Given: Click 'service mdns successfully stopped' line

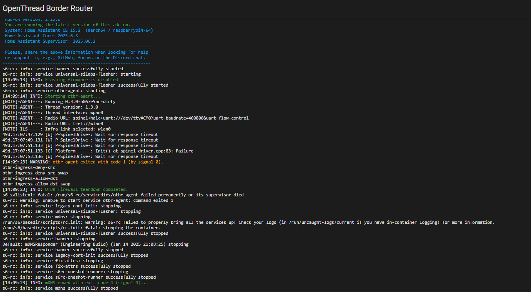Looking at the screenshot, I should [x=60, y=288].
